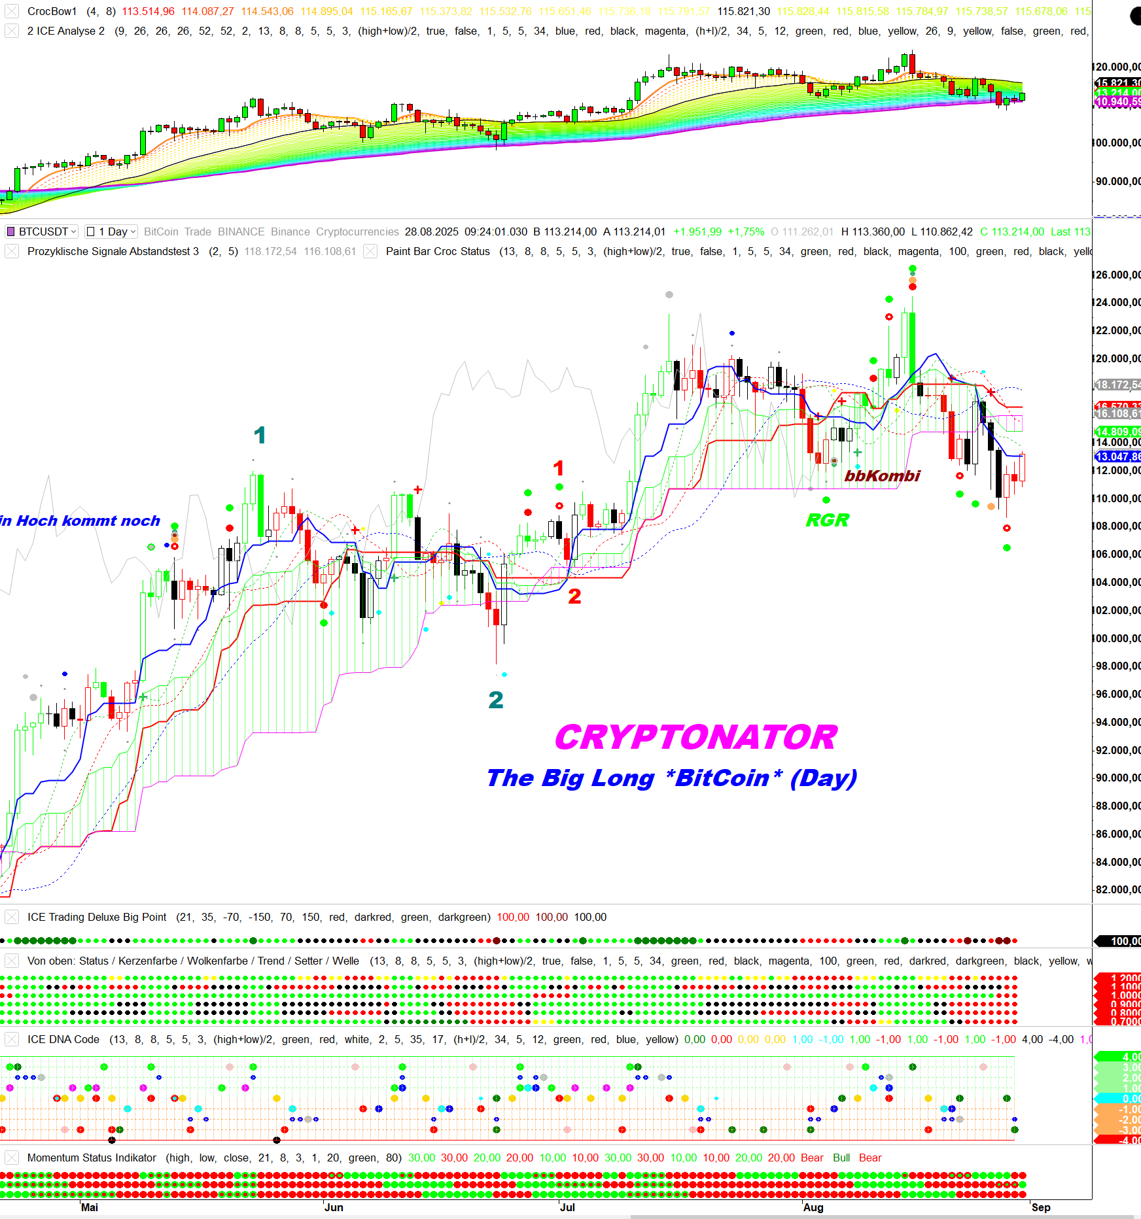Image resolution: width=1141 pixels, height=1219 pixels.
Task: Click the Aug marker on the time axis
Action: click(x=813, y=1207)
